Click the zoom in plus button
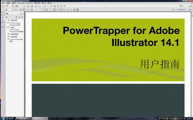Viewport: 193px width, 120px height. (x=32, y=10)
